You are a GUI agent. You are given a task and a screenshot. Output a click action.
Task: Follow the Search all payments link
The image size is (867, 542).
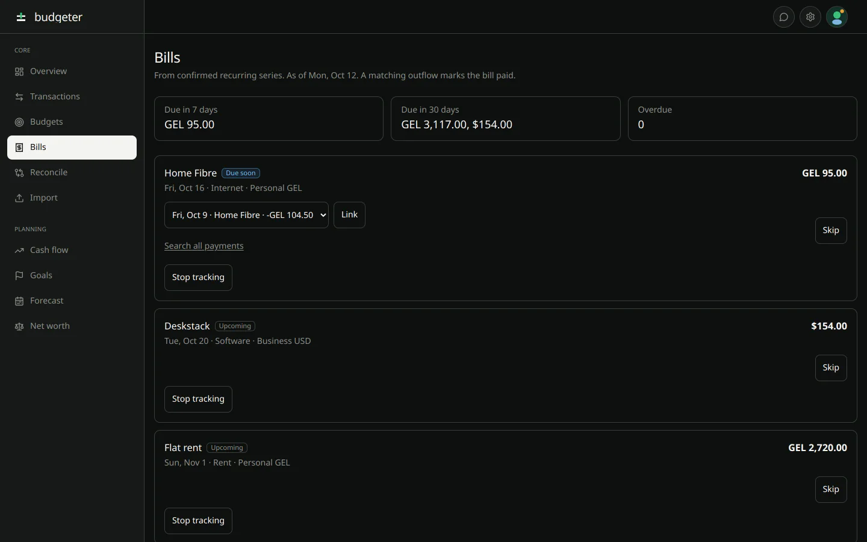coord(204,246)
